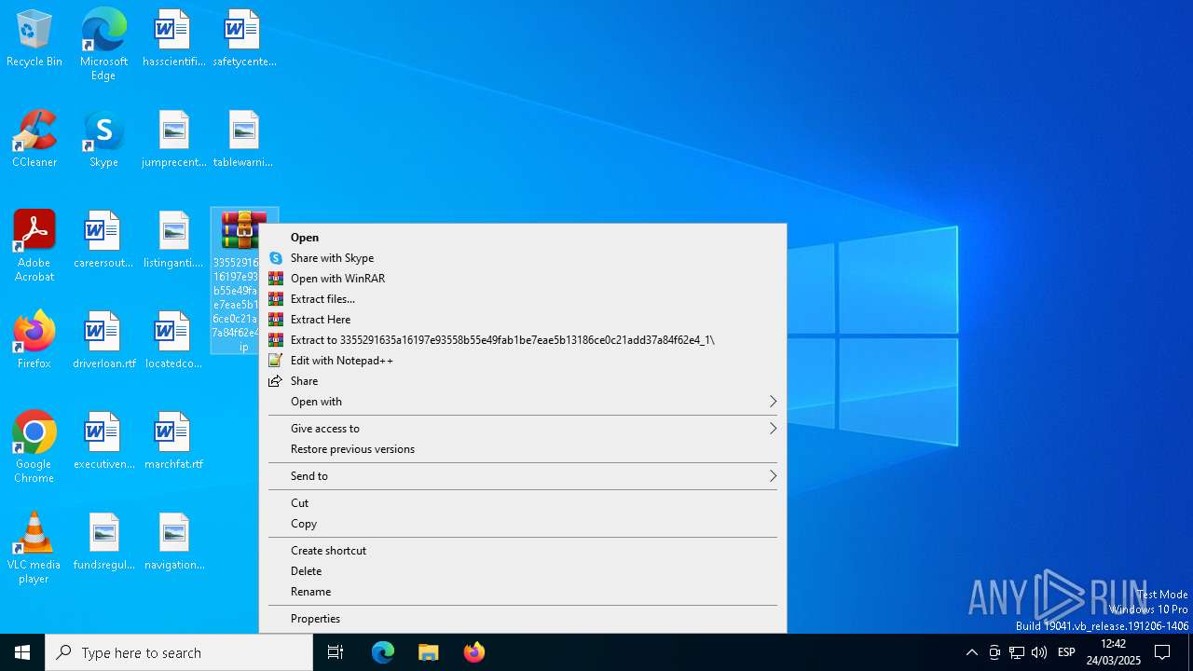Open Firefox desktop shortcut
1193x671 pixels.
34,341
